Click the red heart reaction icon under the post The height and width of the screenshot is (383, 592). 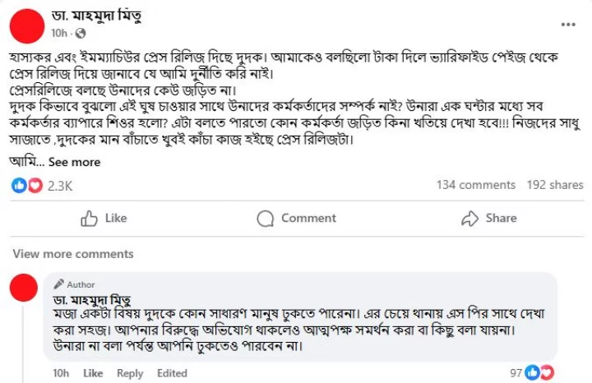click(x=35, y=185)
